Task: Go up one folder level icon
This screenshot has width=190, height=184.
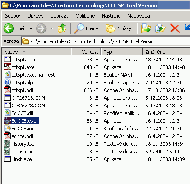Action: 62,28
